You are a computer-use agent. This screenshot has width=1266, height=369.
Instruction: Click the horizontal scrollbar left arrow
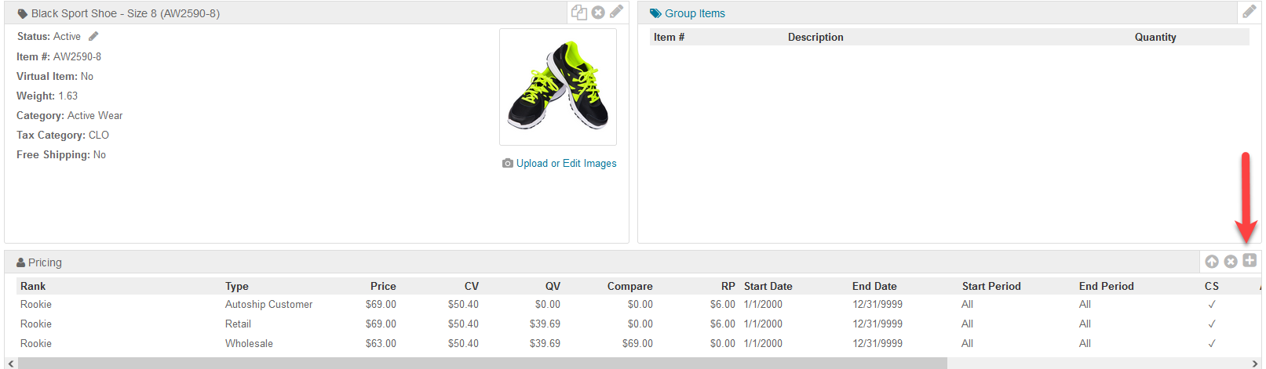[x=10, y=364]
